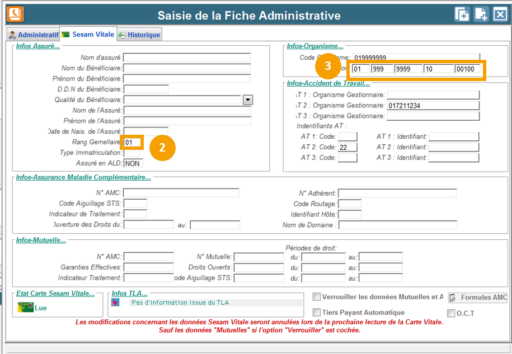This screenshot has width=512, height=354.
Task: Open the Administratif tab
Action: point(34,35)
